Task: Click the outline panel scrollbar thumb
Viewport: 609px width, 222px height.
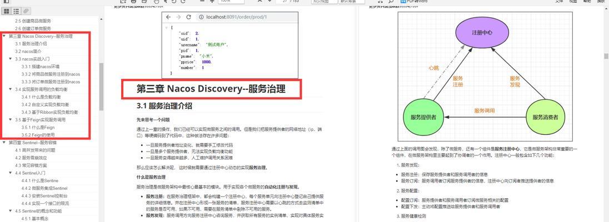Action: coord(101,87)
